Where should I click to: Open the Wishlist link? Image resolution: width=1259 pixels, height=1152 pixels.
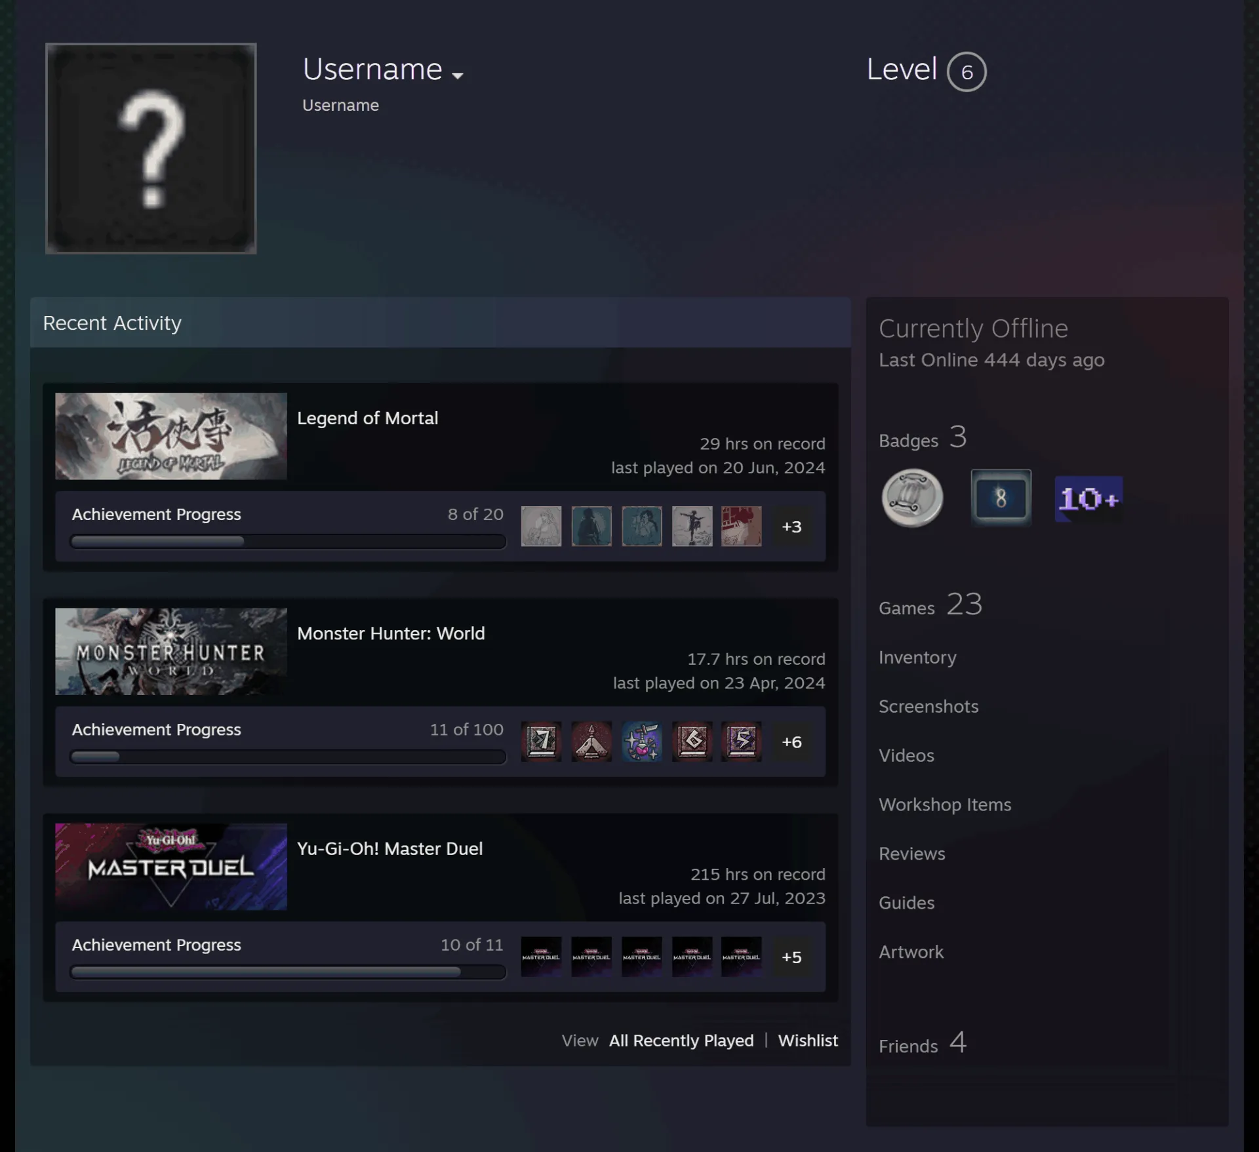pyautogui.click(x=808, y=1041)
